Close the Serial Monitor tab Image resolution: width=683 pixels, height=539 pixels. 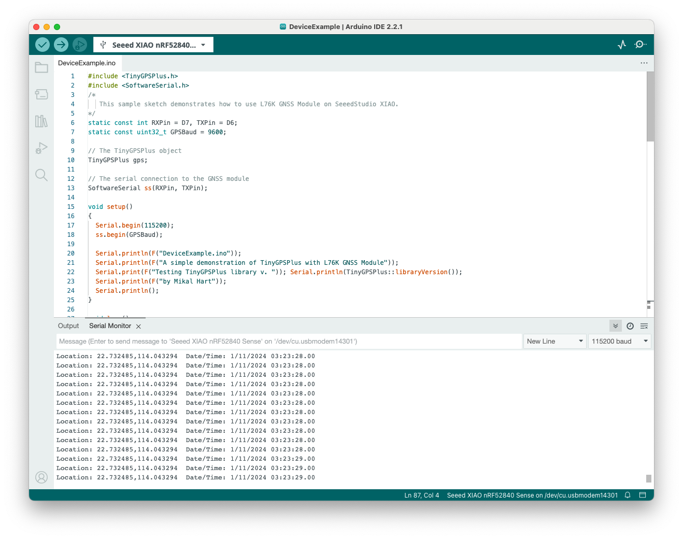tap(138, 327)
